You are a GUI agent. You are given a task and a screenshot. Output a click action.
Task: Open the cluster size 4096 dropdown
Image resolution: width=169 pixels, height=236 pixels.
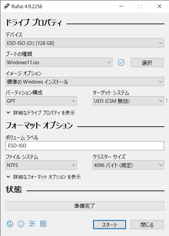[x=128, y=165]
